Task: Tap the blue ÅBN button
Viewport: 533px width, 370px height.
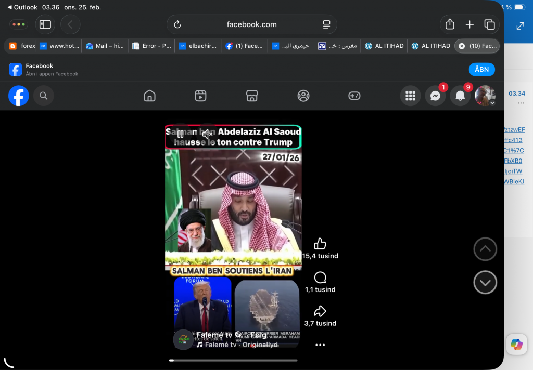Action: (481, 70)
